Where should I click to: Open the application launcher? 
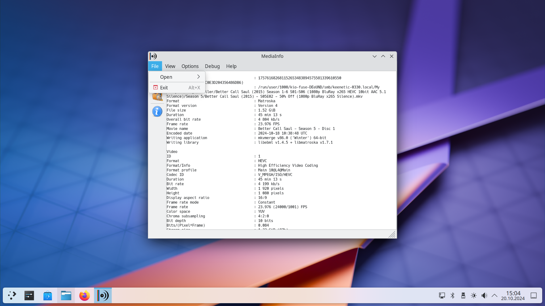click(x=12, y=296)
